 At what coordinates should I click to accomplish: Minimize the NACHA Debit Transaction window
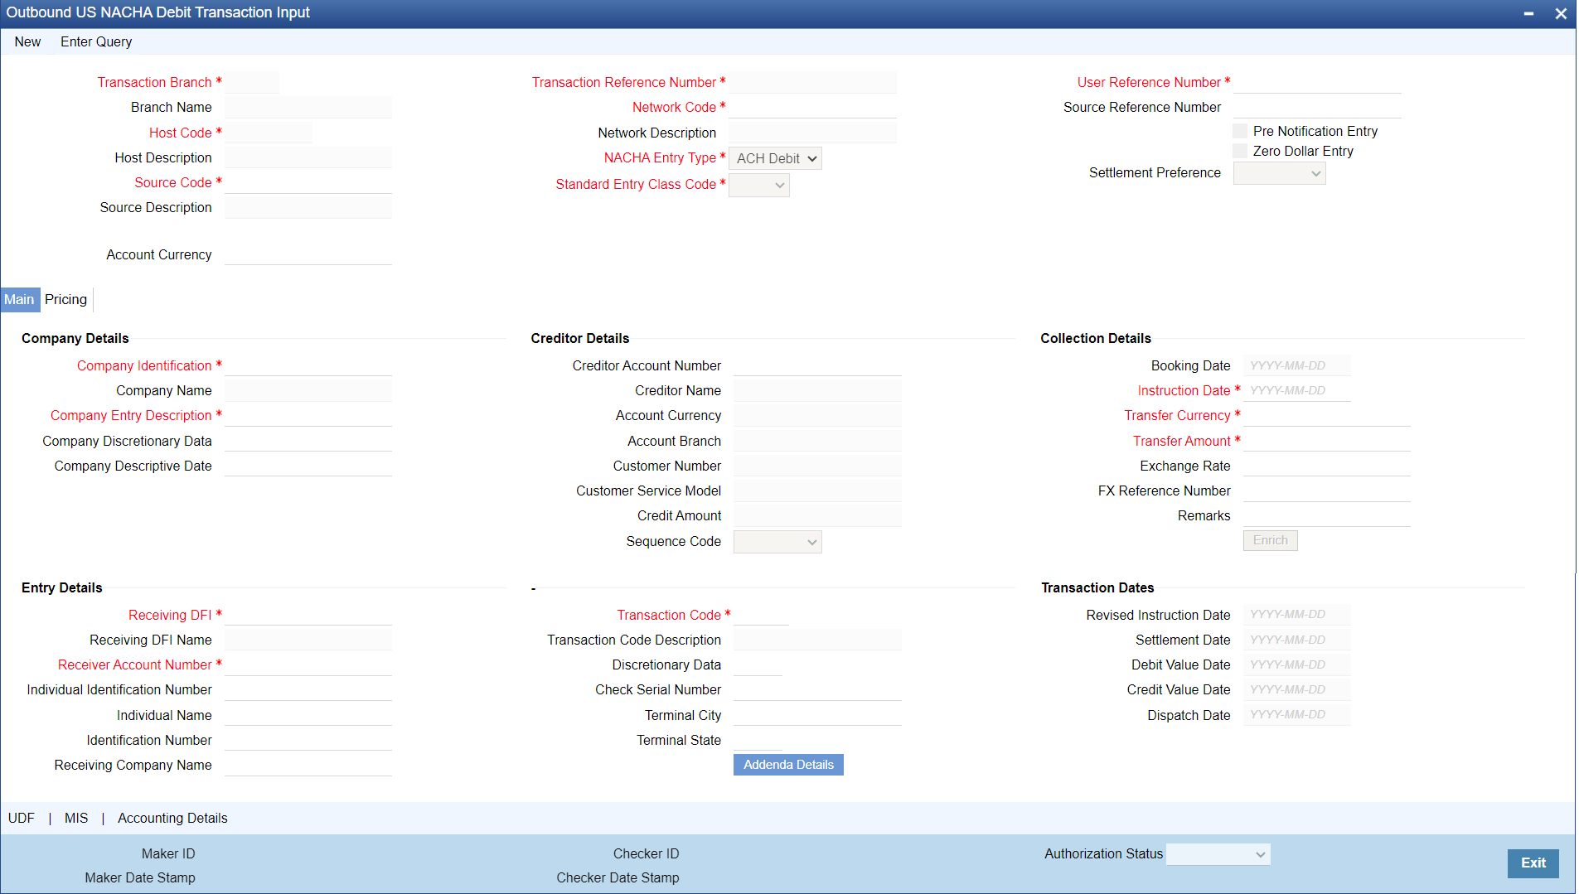click(1528, 13)
